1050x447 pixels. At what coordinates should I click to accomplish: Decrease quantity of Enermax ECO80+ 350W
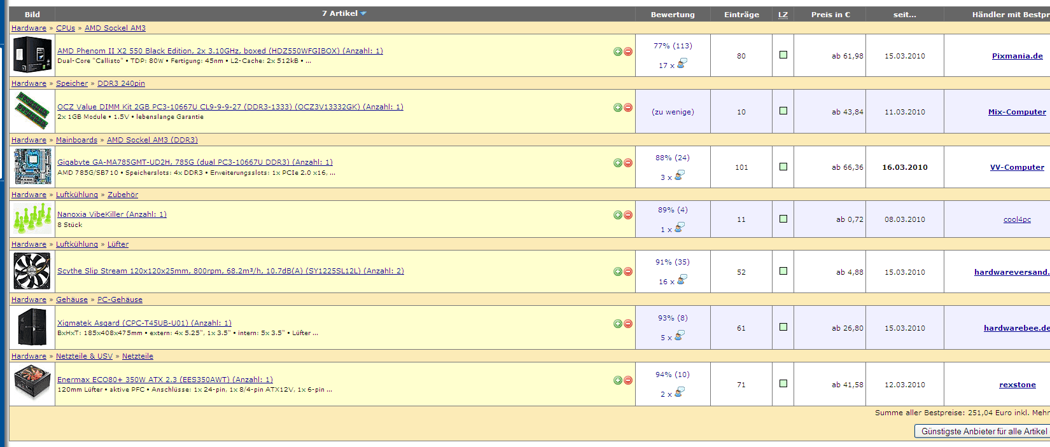click(628, 380)
